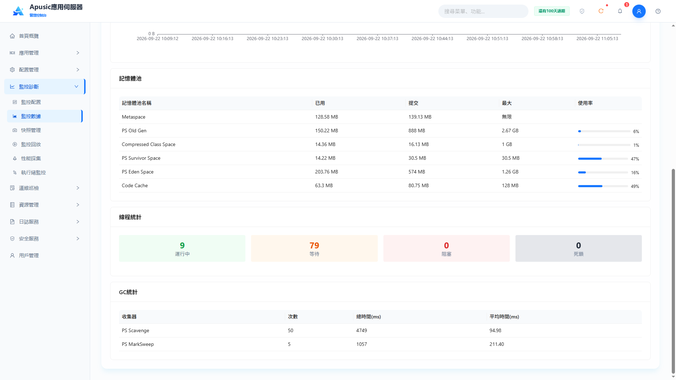The image size is (676, 380).
Task: Click the 首頁概覽 home icon
Action: click(12, 36)
